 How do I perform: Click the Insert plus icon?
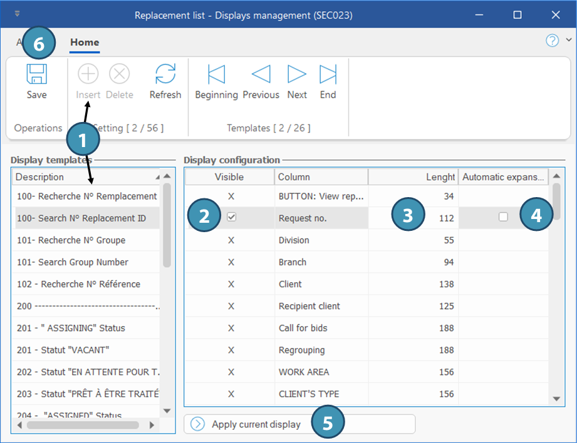click(88, 74)
